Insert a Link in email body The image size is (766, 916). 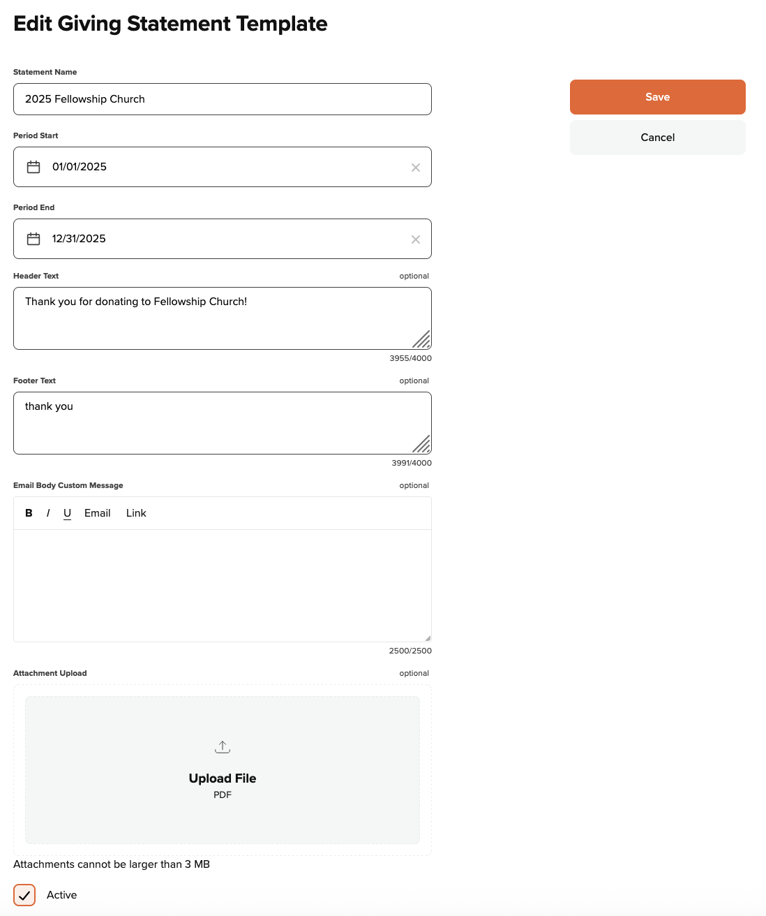[136, 513]
